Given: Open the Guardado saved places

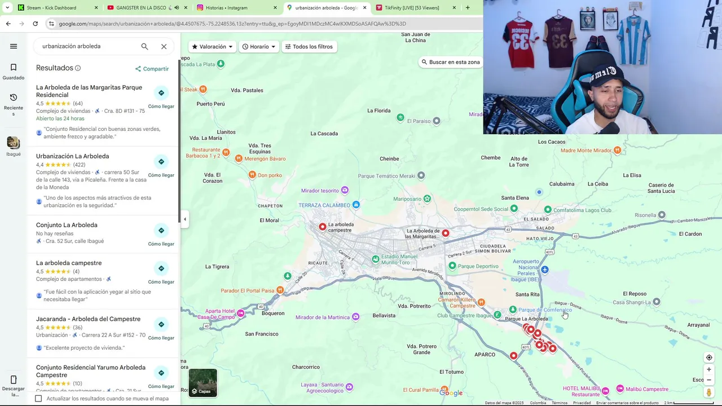Looking at the screenshot, I should (x=14, y=72).
